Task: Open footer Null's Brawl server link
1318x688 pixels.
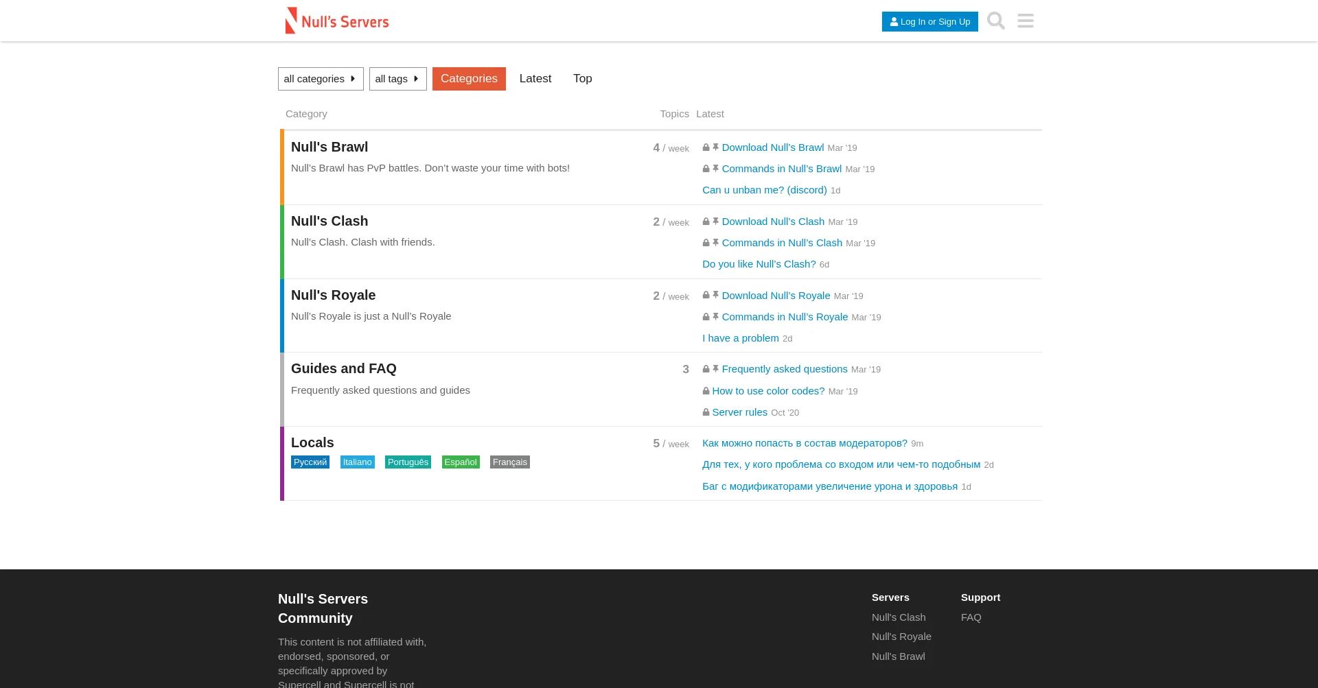Action: [x=899, y=656]
